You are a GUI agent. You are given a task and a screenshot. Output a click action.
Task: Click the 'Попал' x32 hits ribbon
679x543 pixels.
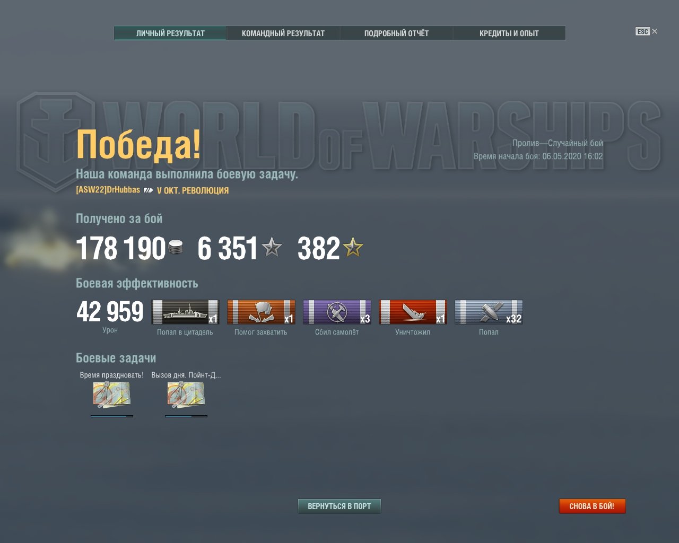pyautogui.click(x=489, y=312)
